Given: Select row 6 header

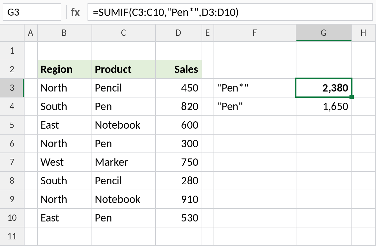Looking at the screenshot, I should [12, 144].
